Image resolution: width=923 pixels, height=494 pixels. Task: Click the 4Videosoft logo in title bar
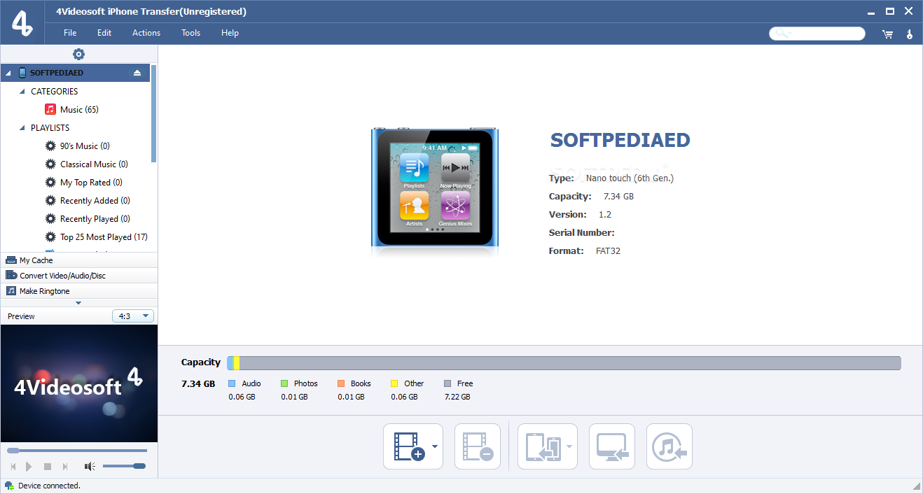[22, 22]
